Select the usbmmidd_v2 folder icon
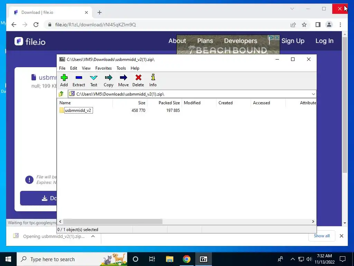 [62, 110]
